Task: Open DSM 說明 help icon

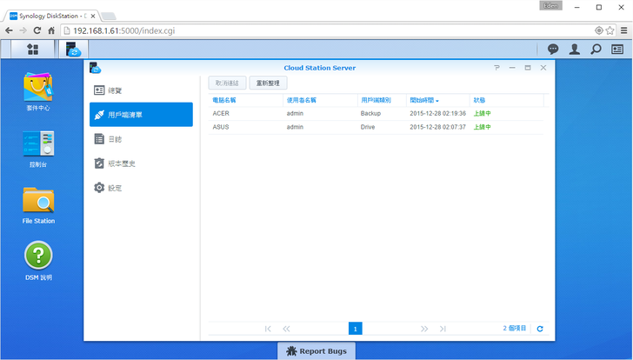Action: 38,256
